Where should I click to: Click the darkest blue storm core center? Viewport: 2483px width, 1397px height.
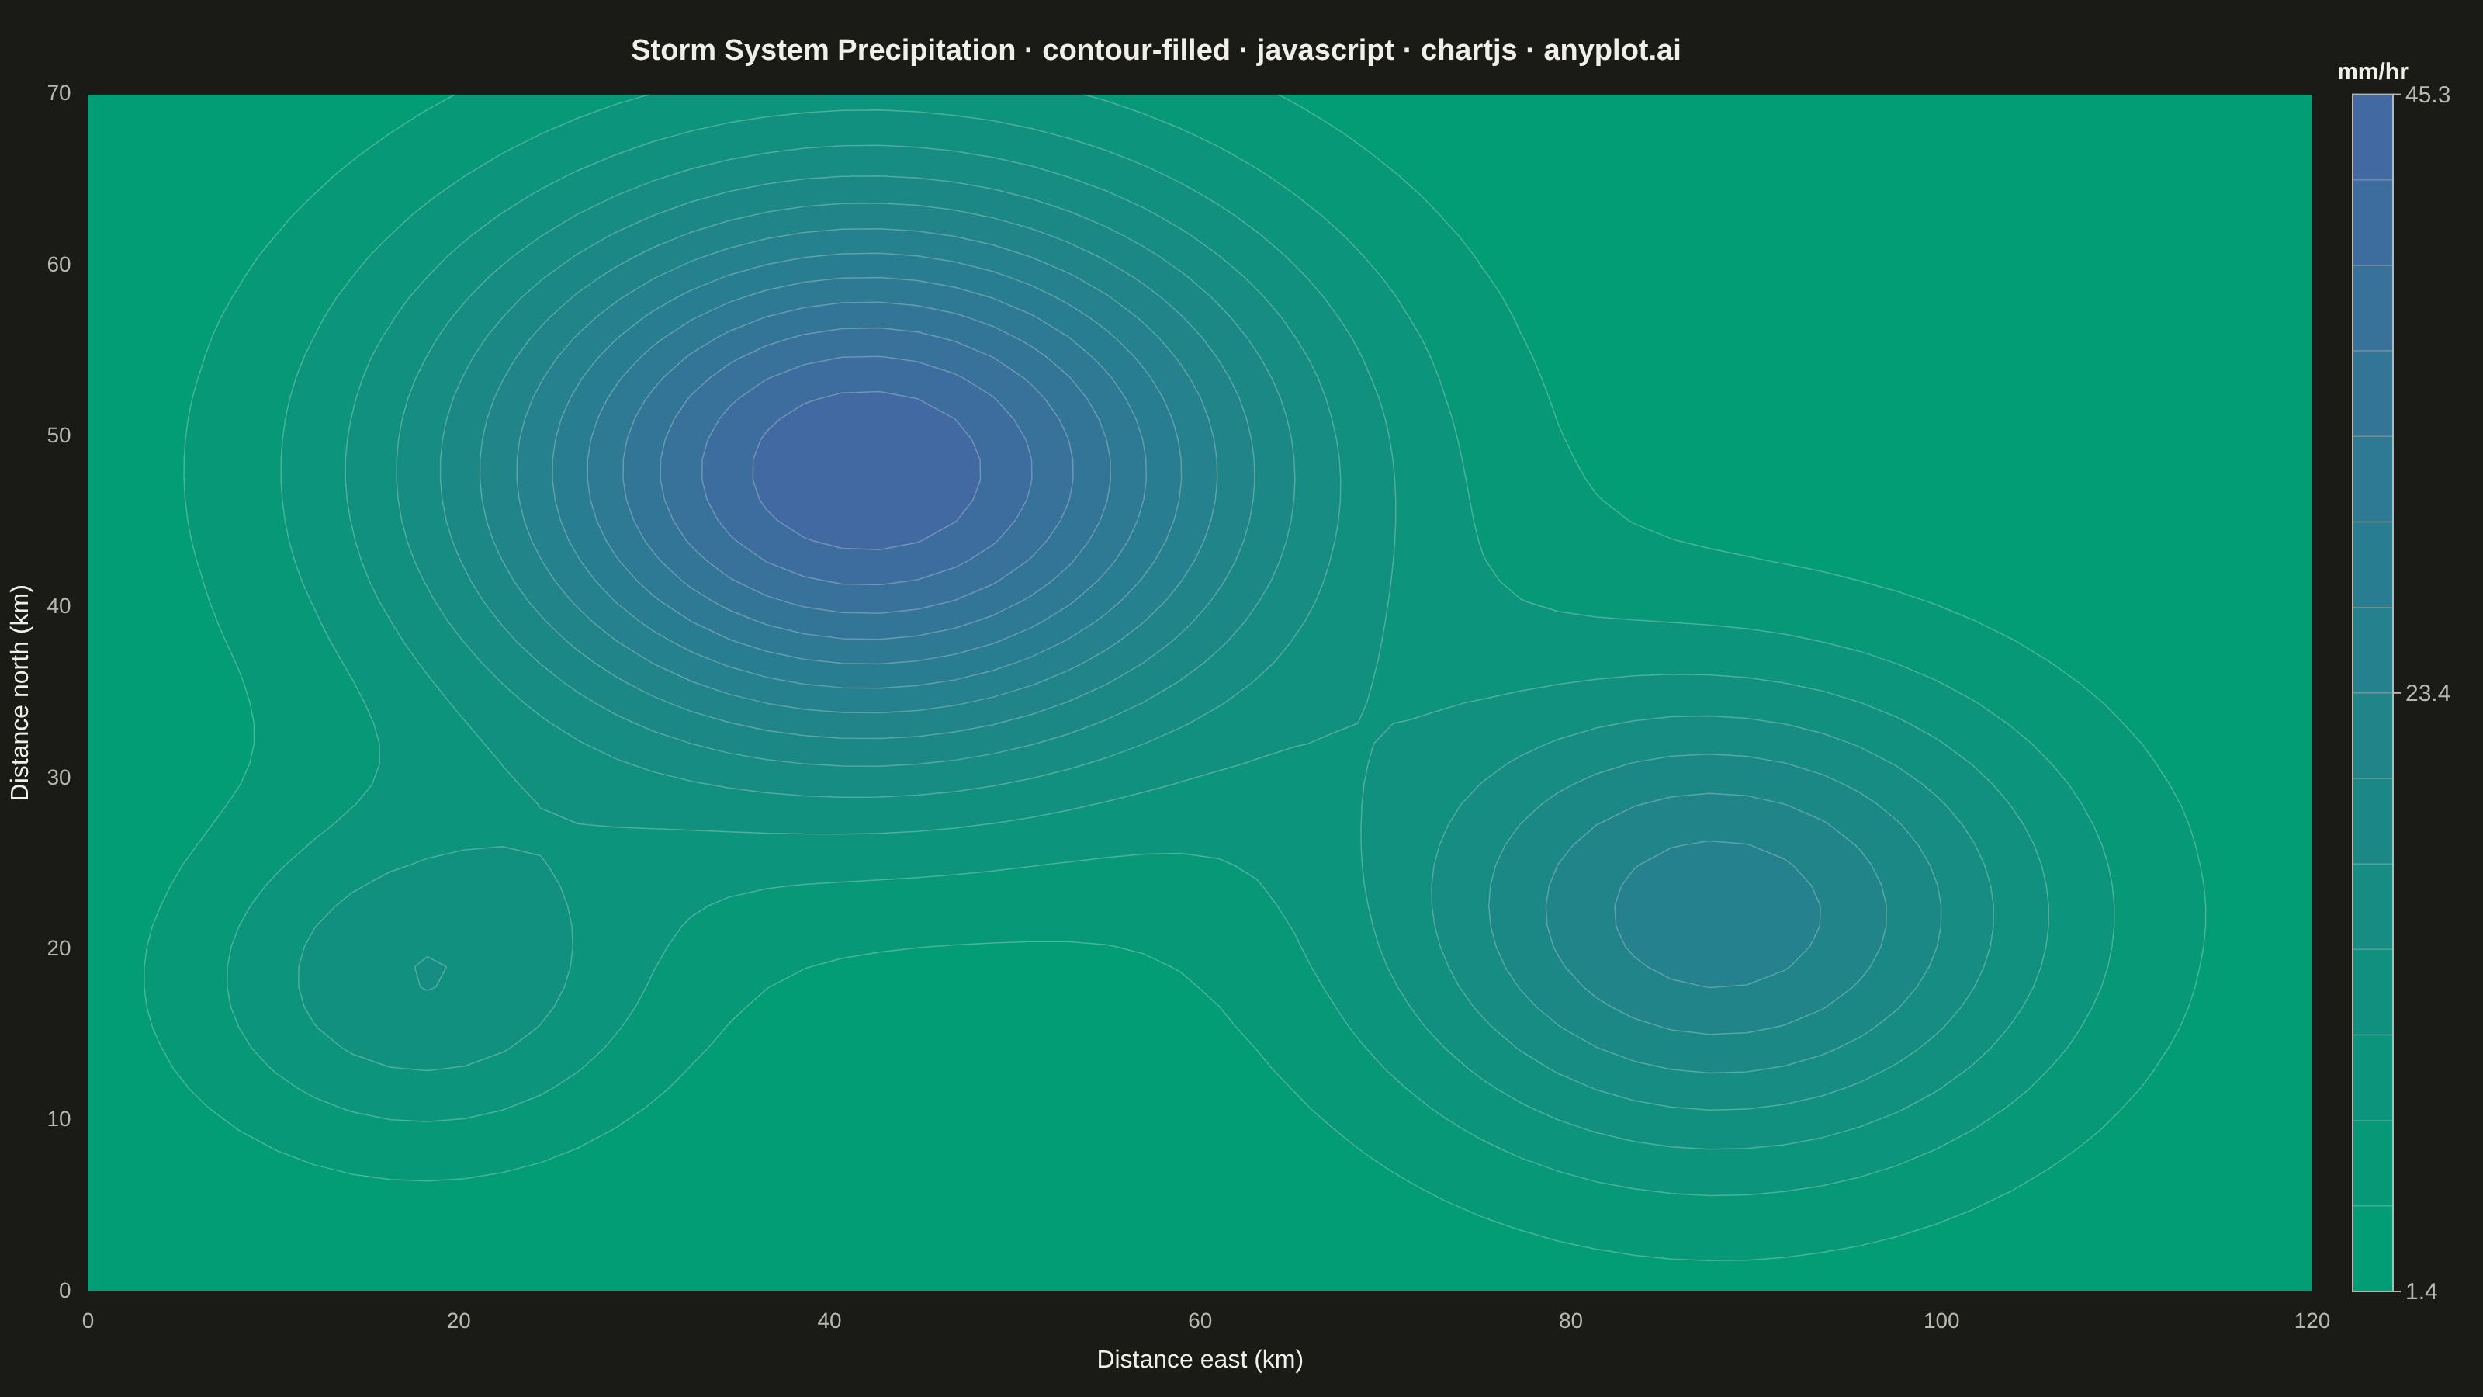pos(867,470)
